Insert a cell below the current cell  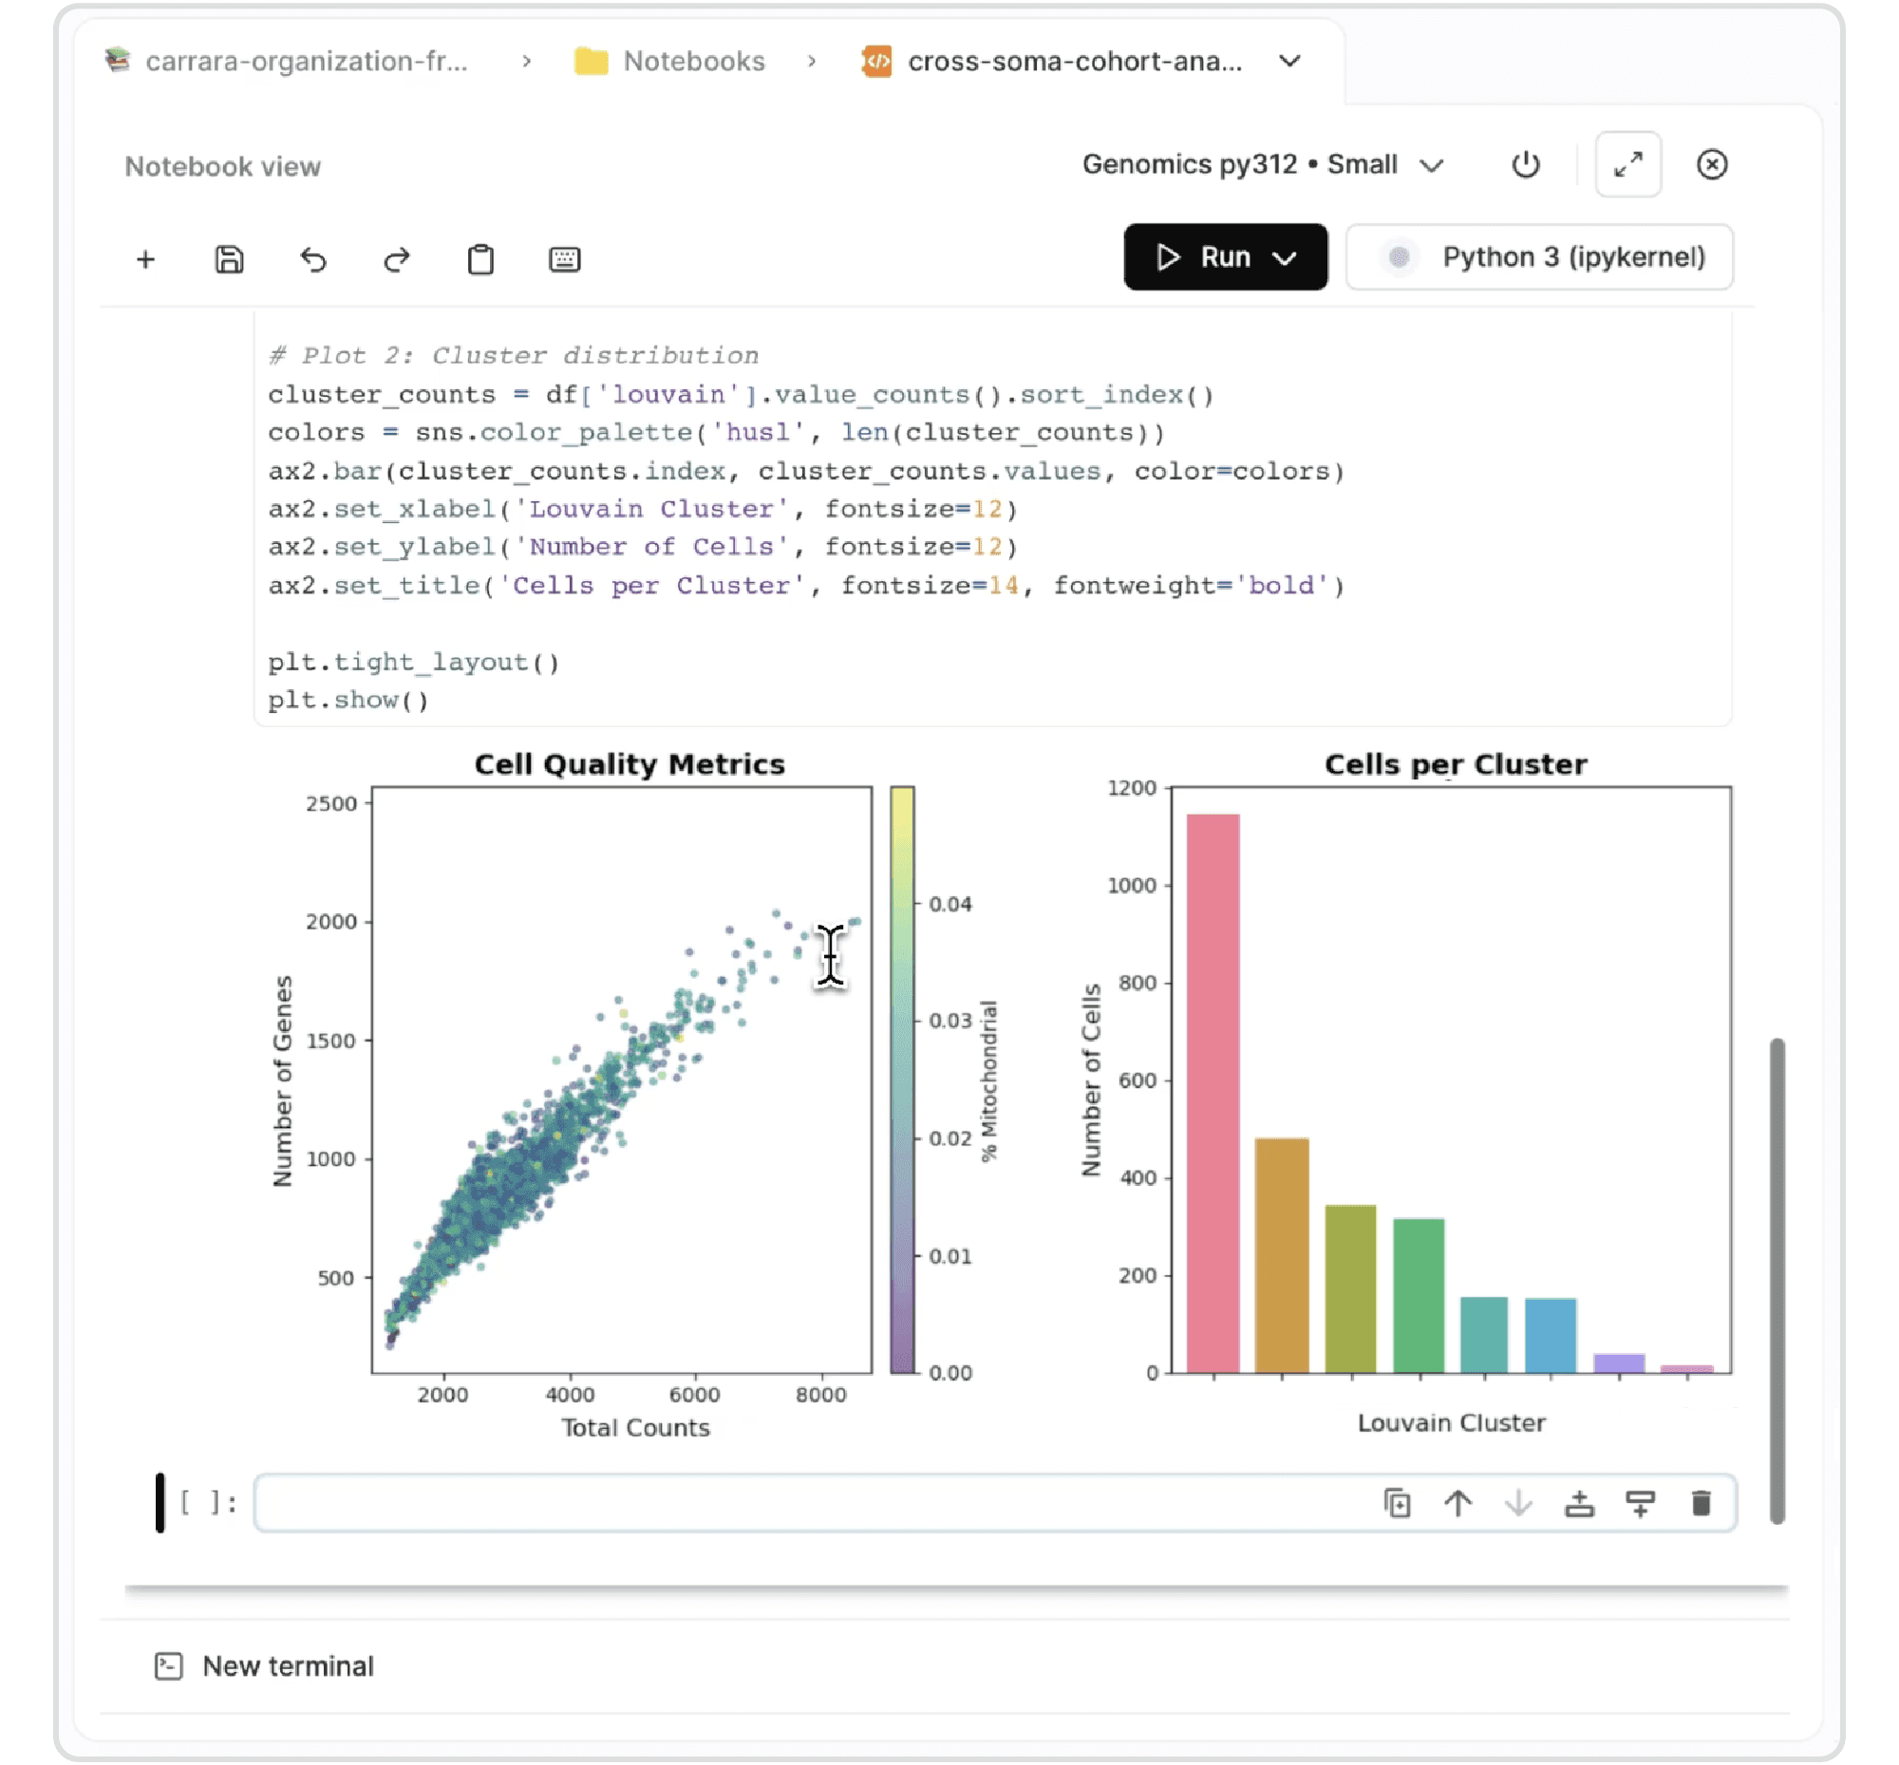1640,1503
